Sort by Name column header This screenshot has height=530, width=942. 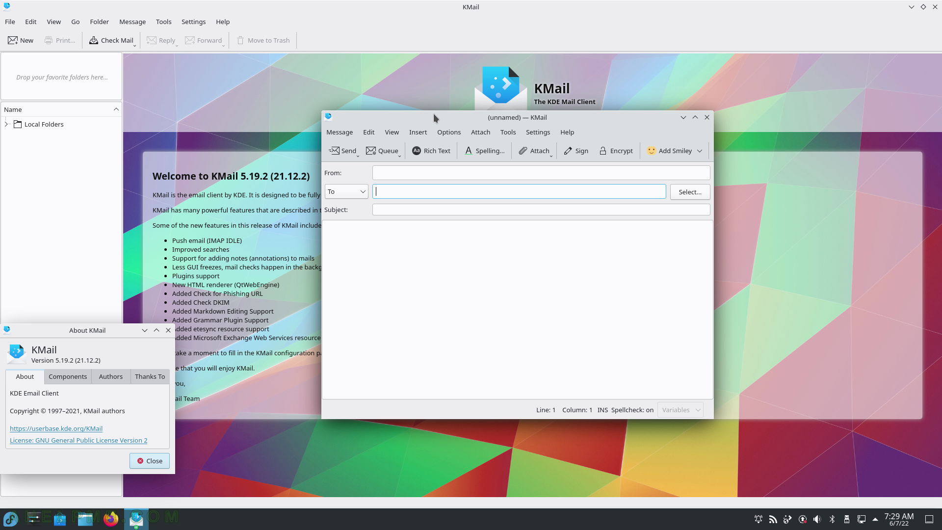pyautogui.click(x=61, y=109)
